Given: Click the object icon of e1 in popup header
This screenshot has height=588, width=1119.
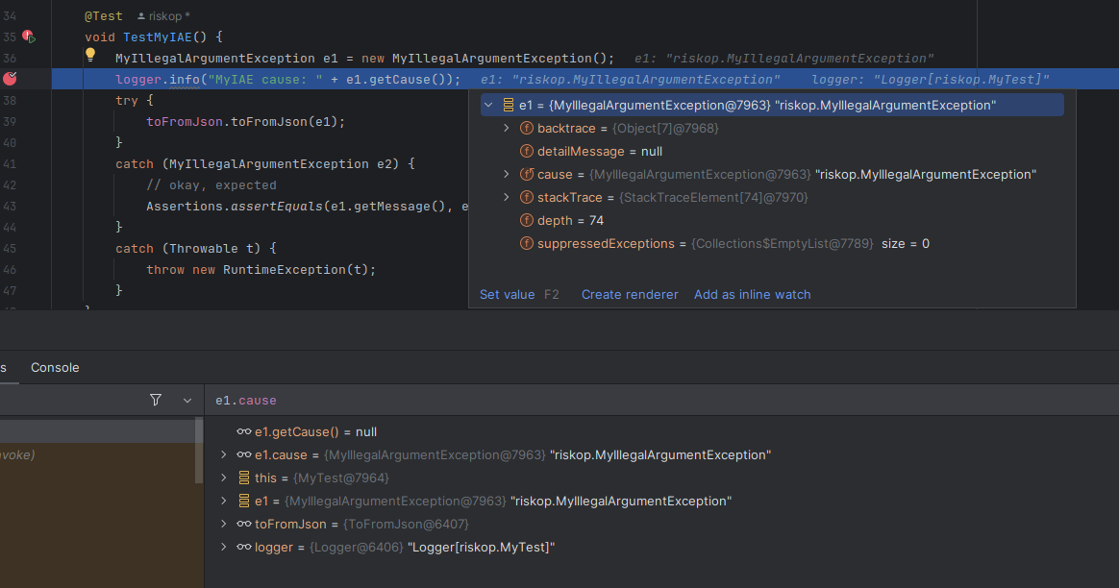Looking at the screenshot, I should tap(509, 105).
